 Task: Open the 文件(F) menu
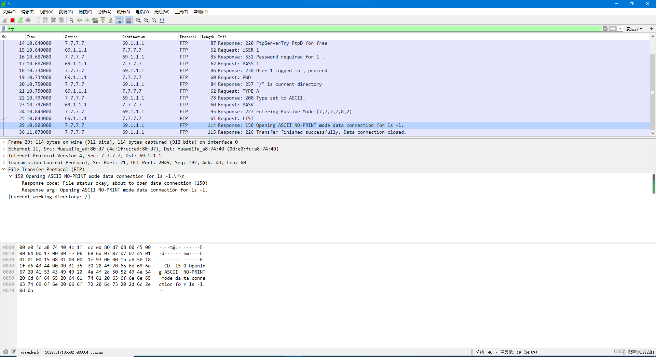coord(9,12)
